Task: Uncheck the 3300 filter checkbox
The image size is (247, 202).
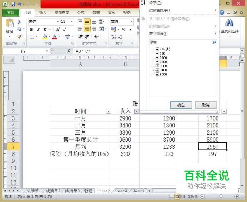Action: coord(157,66)
